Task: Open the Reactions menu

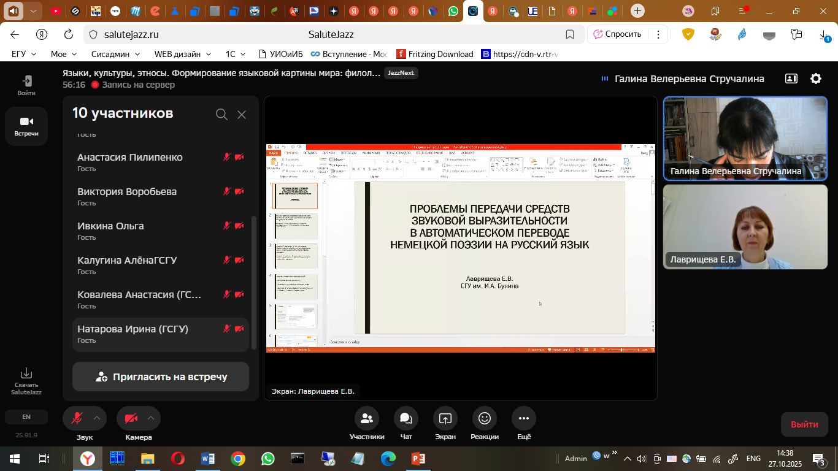Action: pyautogui.click(x=484, y=419)
